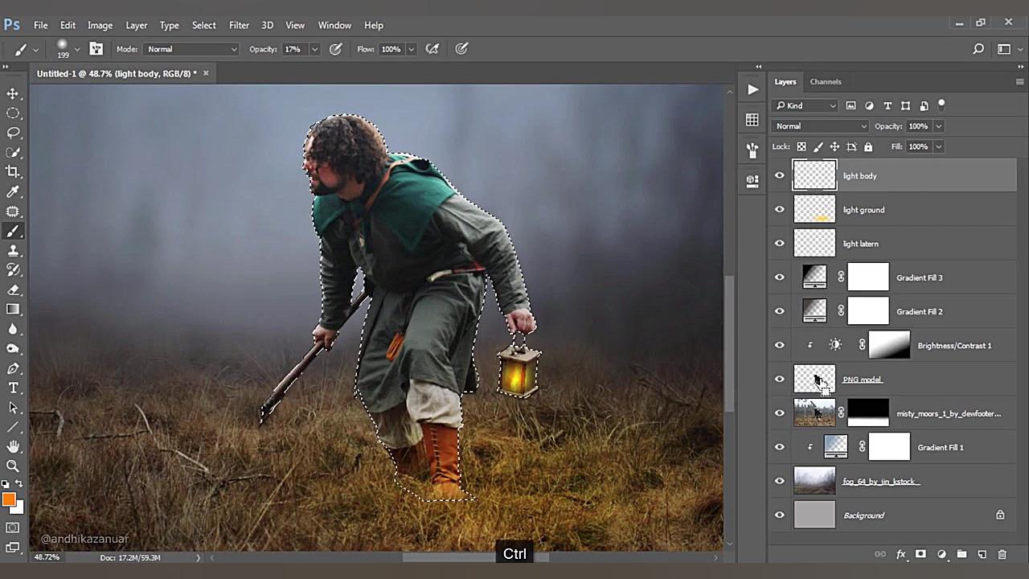Viewport: 1029px width, 579px height.
Task: Select the Crop tool
Action: (13, 171)
